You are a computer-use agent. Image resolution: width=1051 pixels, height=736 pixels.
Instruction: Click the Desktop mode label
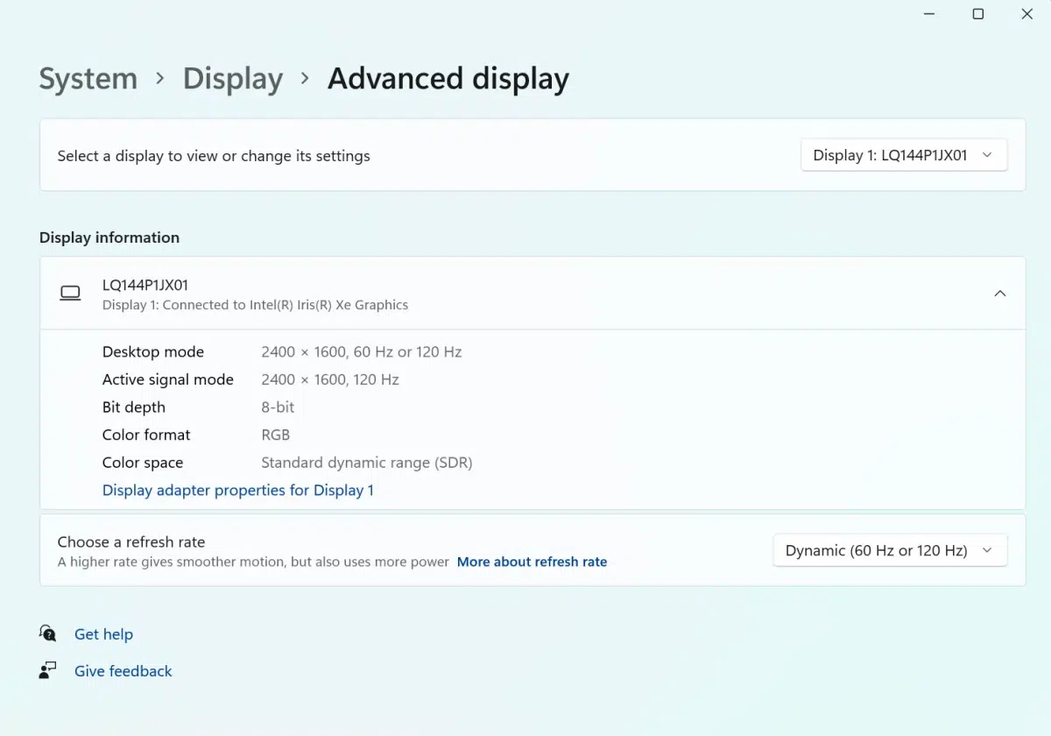pyautogui.click(x=153, y=352)
